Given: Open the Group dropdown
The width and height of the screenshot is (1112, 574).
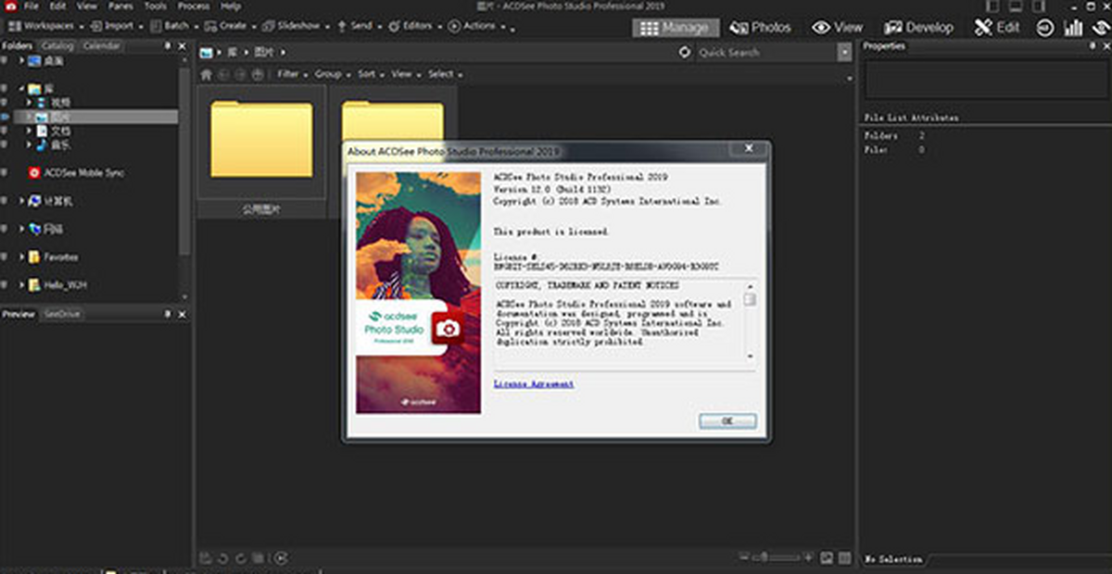Looking at the screenshot, I should [x=331, y=74].
